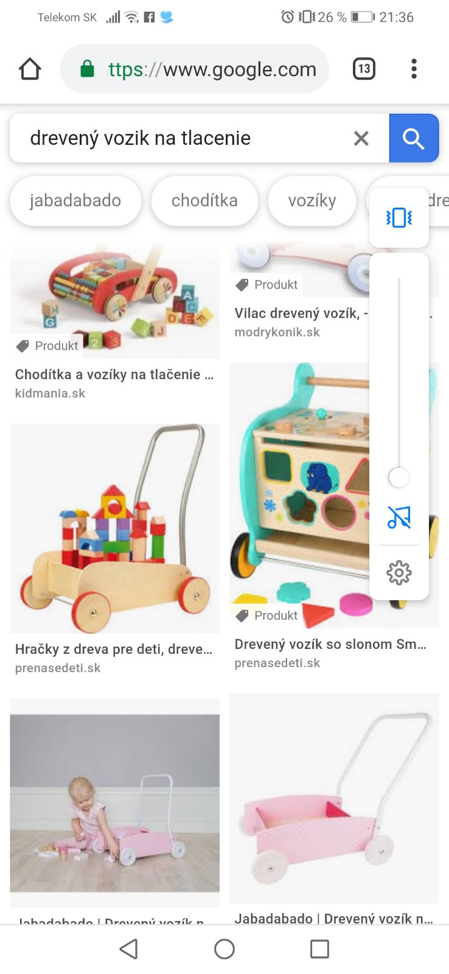
Task: Toggle vibrate mode in the volume panel
Action: [x=399, y=217]
